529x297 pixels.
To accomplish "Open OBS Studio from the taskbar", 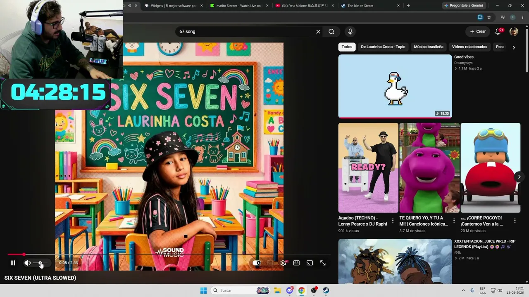I will [314, 290].
